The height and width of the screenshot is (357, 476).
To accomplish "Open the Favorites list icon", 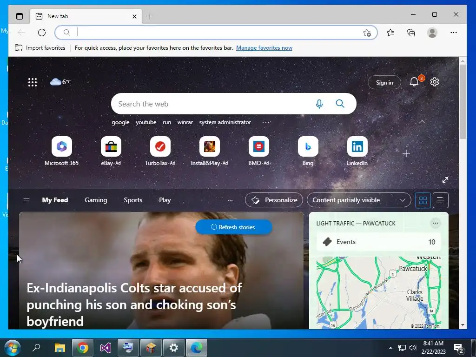I will coord(390,33).
